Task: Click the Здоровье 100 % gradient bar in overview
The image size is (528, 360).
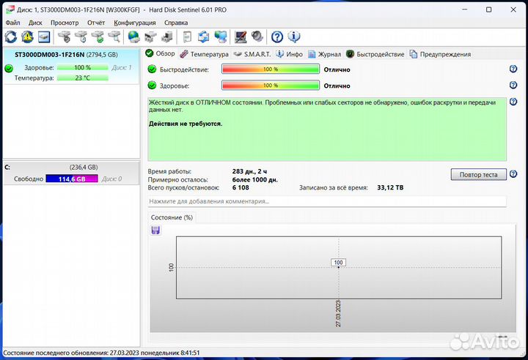Action: pyautogui.click(x=271, y=85)
